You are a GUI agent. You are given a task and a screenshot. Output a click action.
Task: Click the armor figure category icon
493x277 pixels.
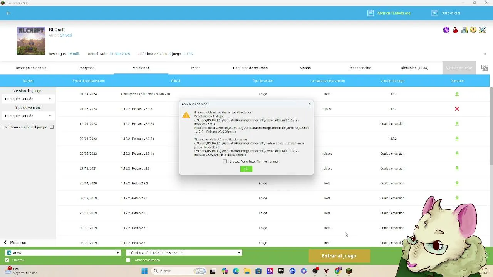coord(464,30)
